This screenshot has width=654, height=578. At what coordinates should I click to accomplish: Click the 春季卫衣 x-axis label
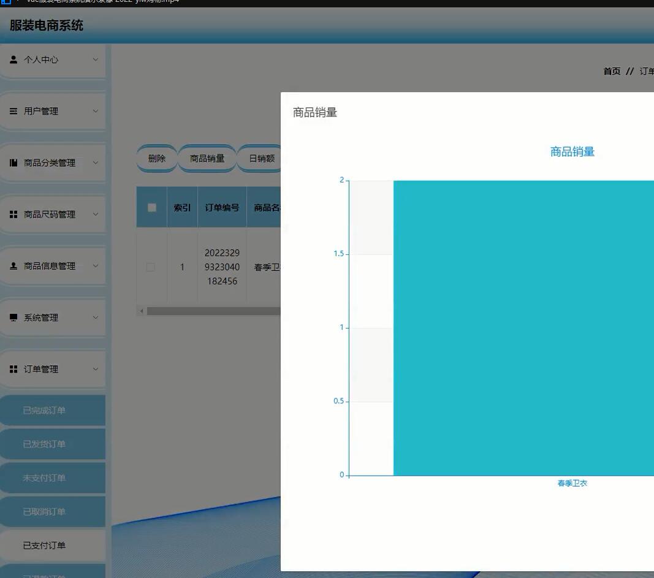pos(572,484)
